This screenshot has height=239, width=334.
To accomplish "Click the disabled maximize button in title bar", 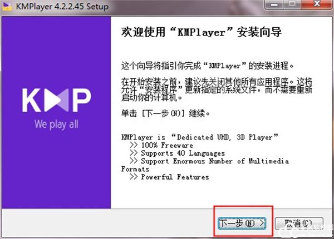I will coord(292,4).
